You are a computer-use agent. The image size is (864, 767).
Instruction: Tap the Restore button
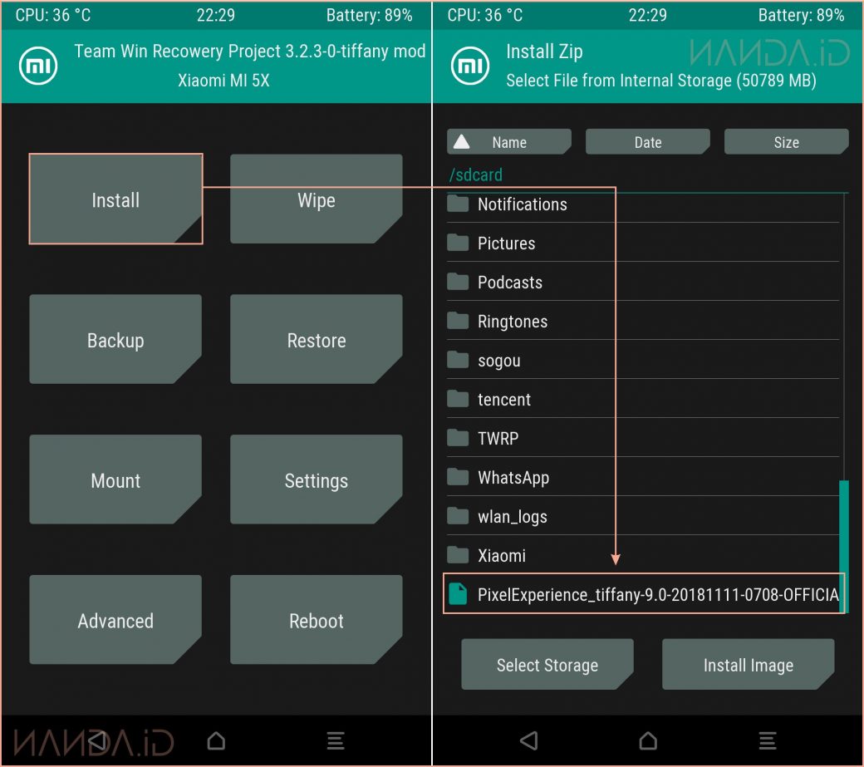click(x=316, y=340)
